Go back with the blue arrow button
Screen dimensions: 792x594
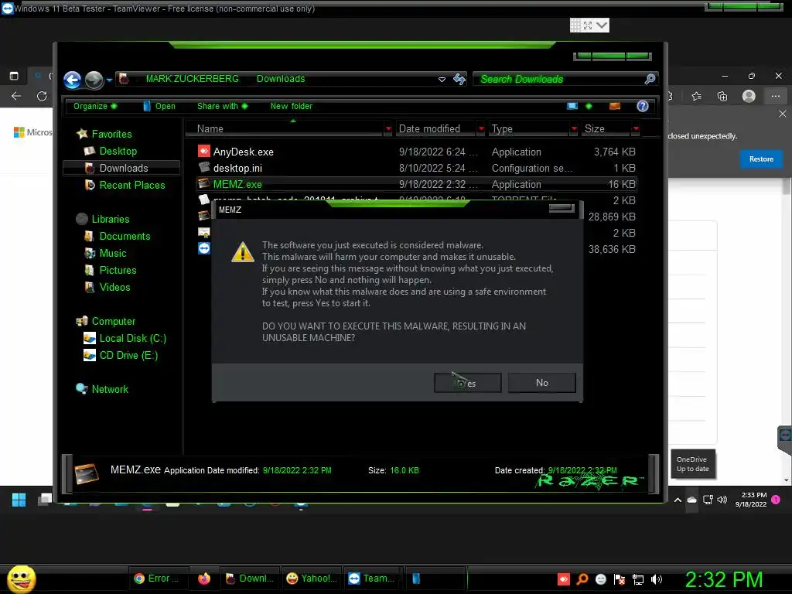(72, 80)
